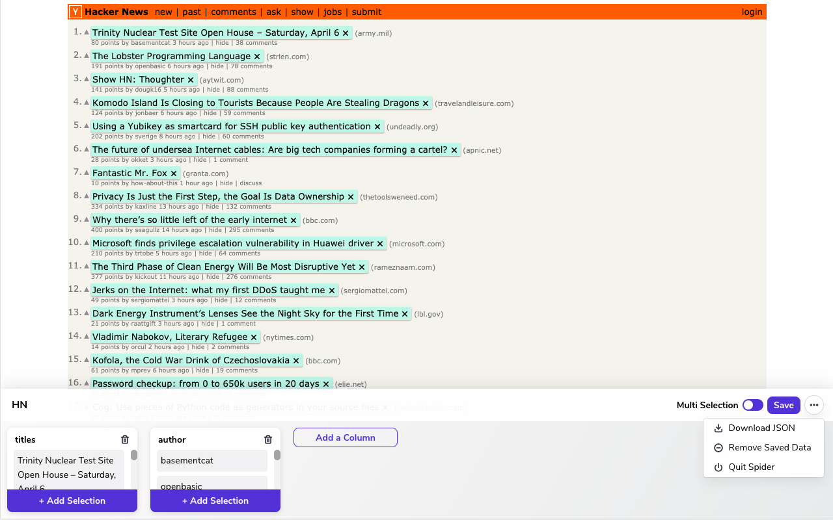Image resolution: width=833 pixels, height=520 pixels.
Task: Upvote the Komodo Island story
Action: click(87, 102)
